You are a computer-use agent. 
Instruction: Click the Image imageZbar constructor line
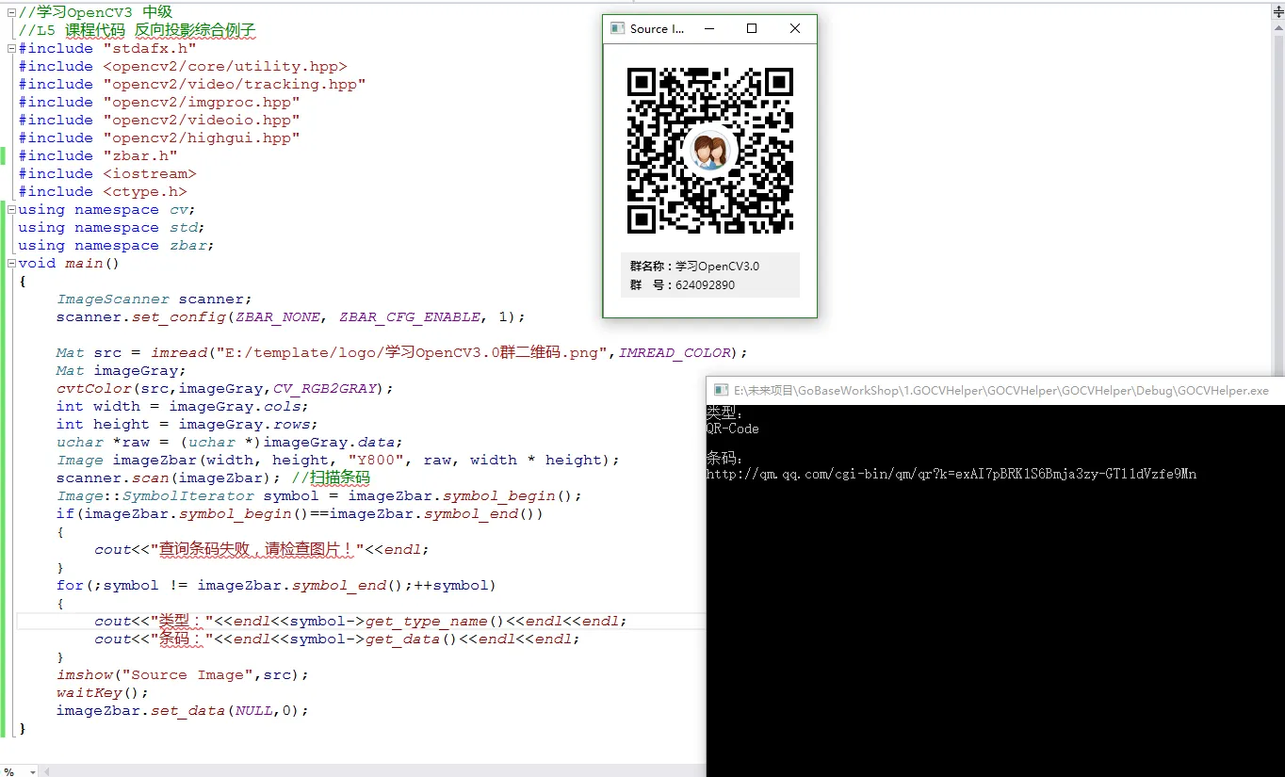(338, 460)
